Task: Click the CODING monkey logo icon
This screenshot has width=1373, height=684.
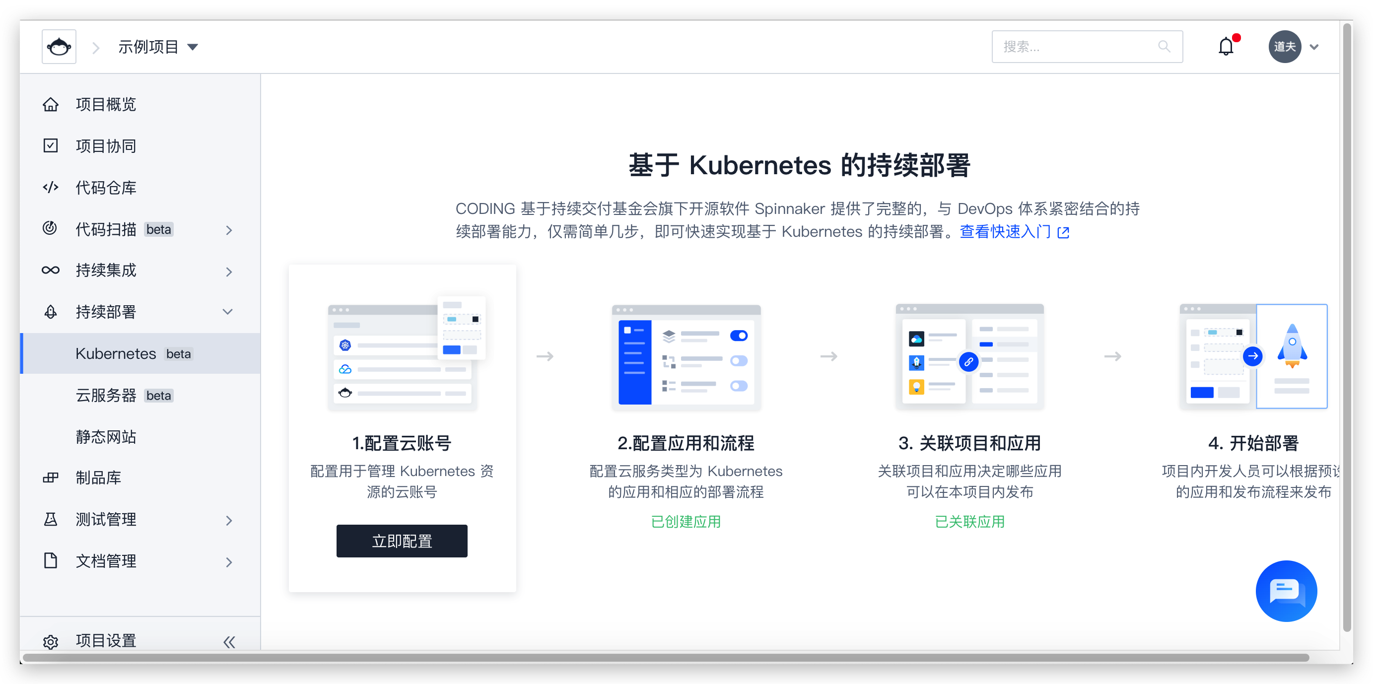Action: (59, 47)
